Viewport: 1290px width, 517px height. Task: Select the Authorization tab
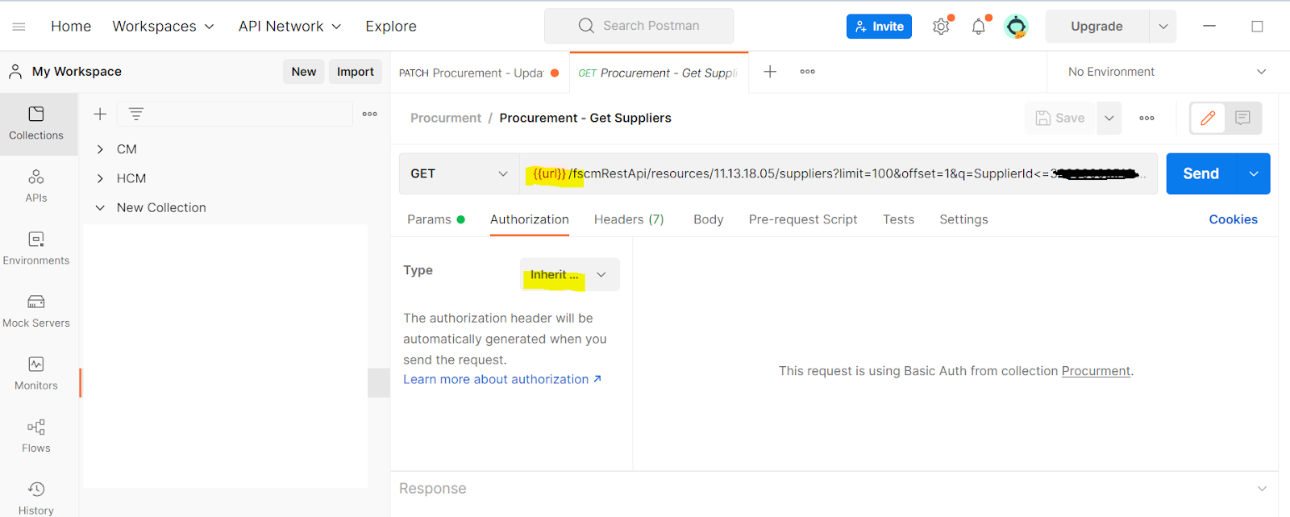click(530, 219)
